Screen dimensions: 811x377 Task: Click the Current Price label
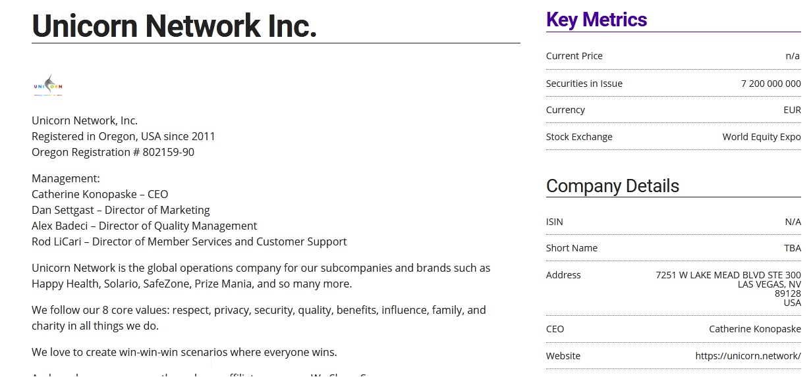[574, 56]
